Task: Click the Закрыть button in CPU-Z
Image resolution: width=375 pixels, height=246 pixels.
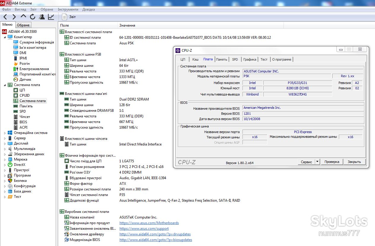Action: click(x=354, y=162)
